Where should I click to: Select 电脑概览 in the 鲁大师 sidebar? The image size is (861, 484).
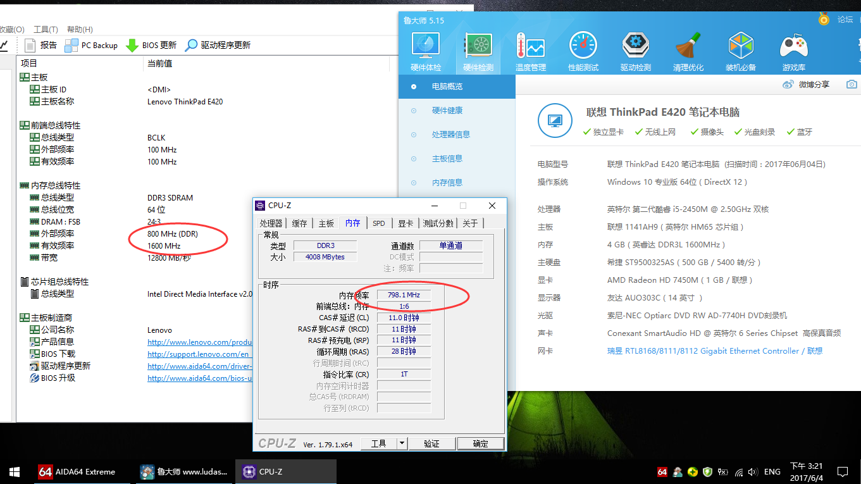coord(457,87)
